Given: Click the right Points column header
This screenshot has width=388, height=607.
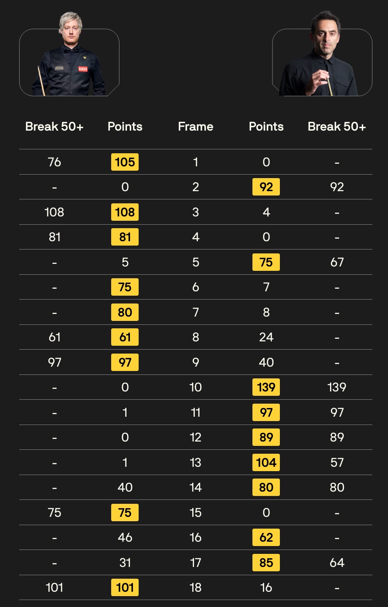Looking at the screenshot, I should pos(266,127).
